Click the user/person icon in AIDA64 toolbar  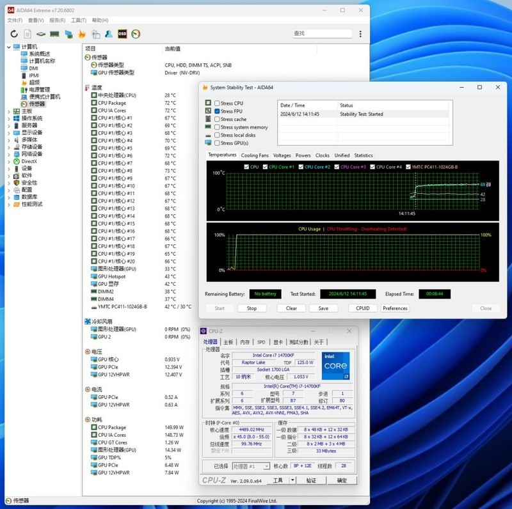point(109,34)
